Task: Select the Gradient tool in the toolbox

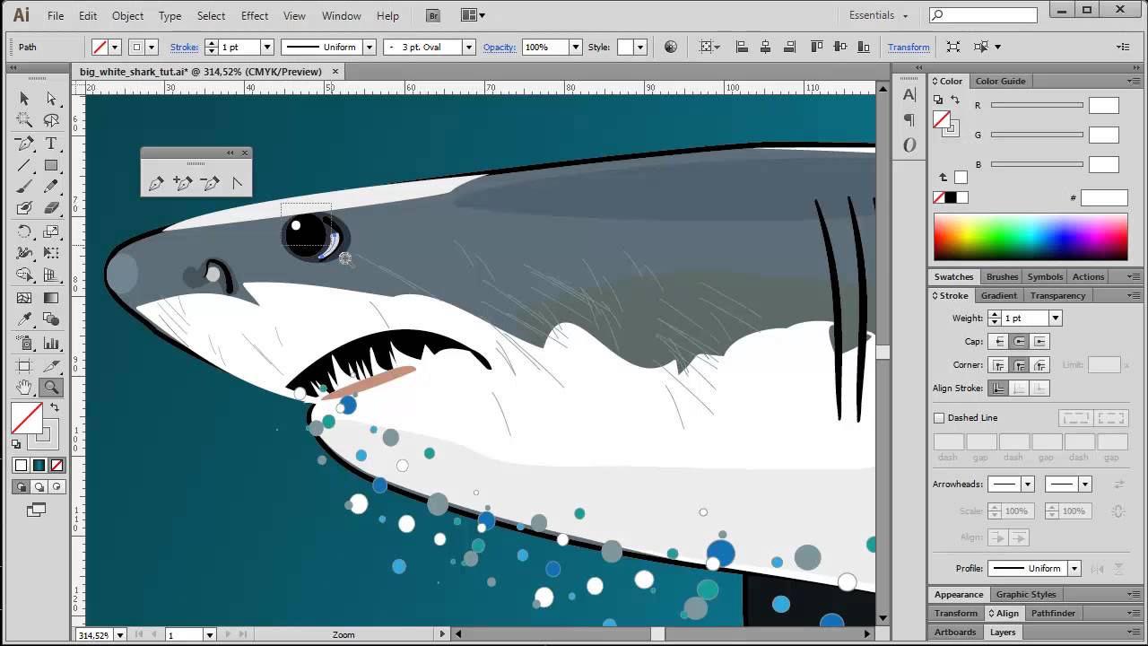Action: click(x=51, y=298)
